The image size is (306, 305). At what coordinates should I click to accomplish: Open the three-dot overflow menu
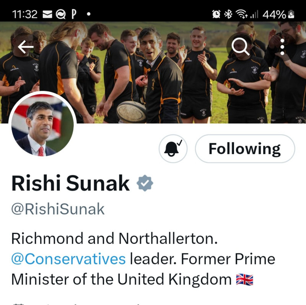[x=282, y=47]
